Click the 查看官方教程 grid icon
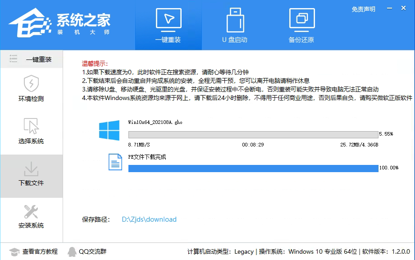 click(13, 251)
